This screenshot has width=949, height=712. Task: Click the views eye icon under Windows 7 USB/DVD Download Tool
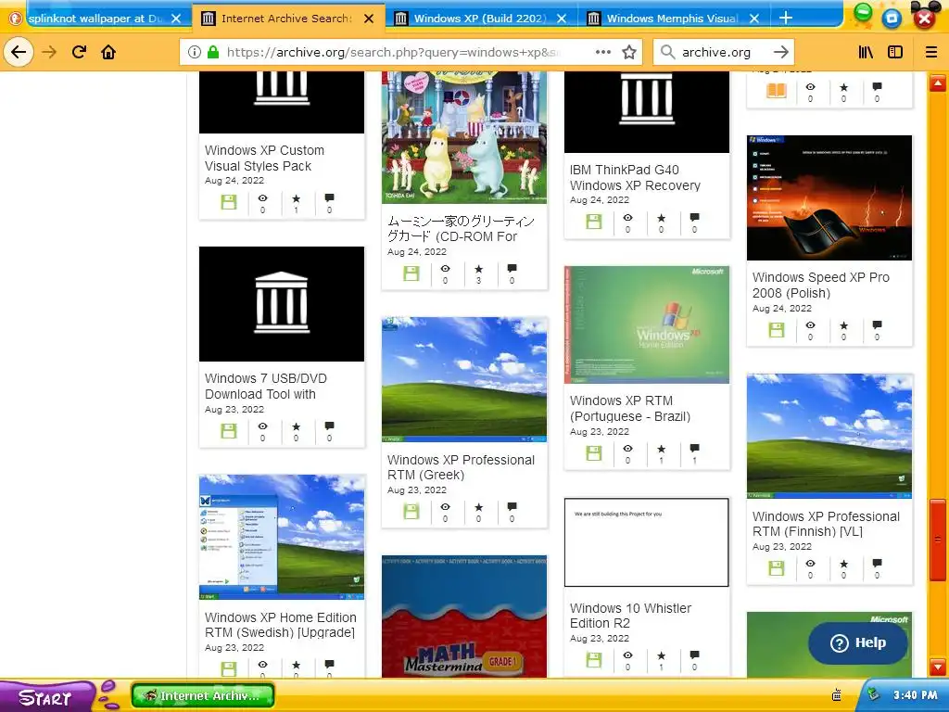click(262, 426)
